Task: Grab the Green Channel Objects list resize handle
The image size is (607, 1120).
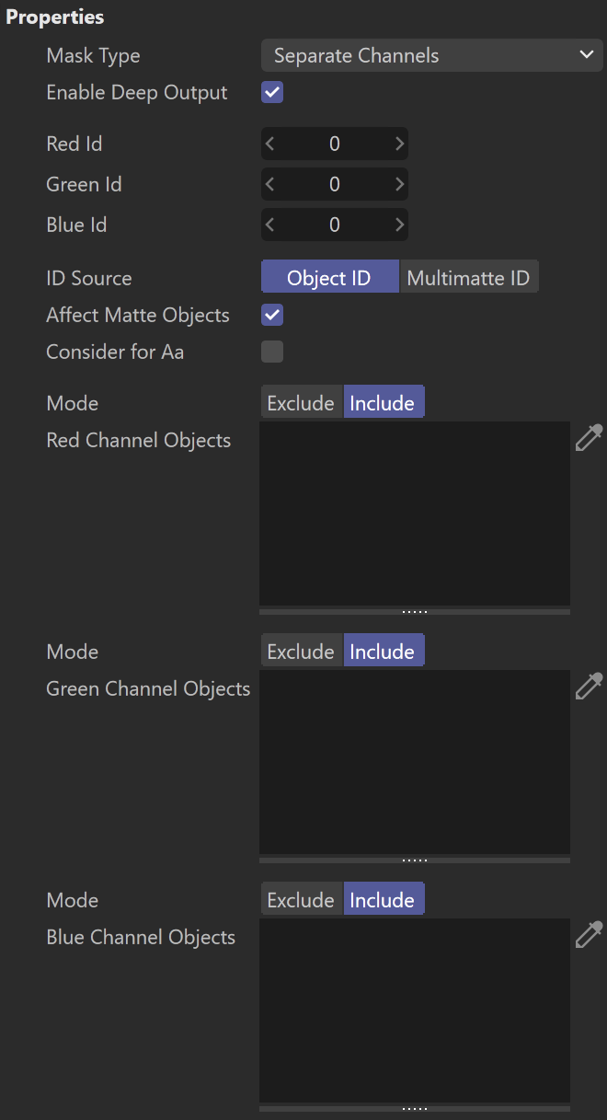Action: coord(415,860)
